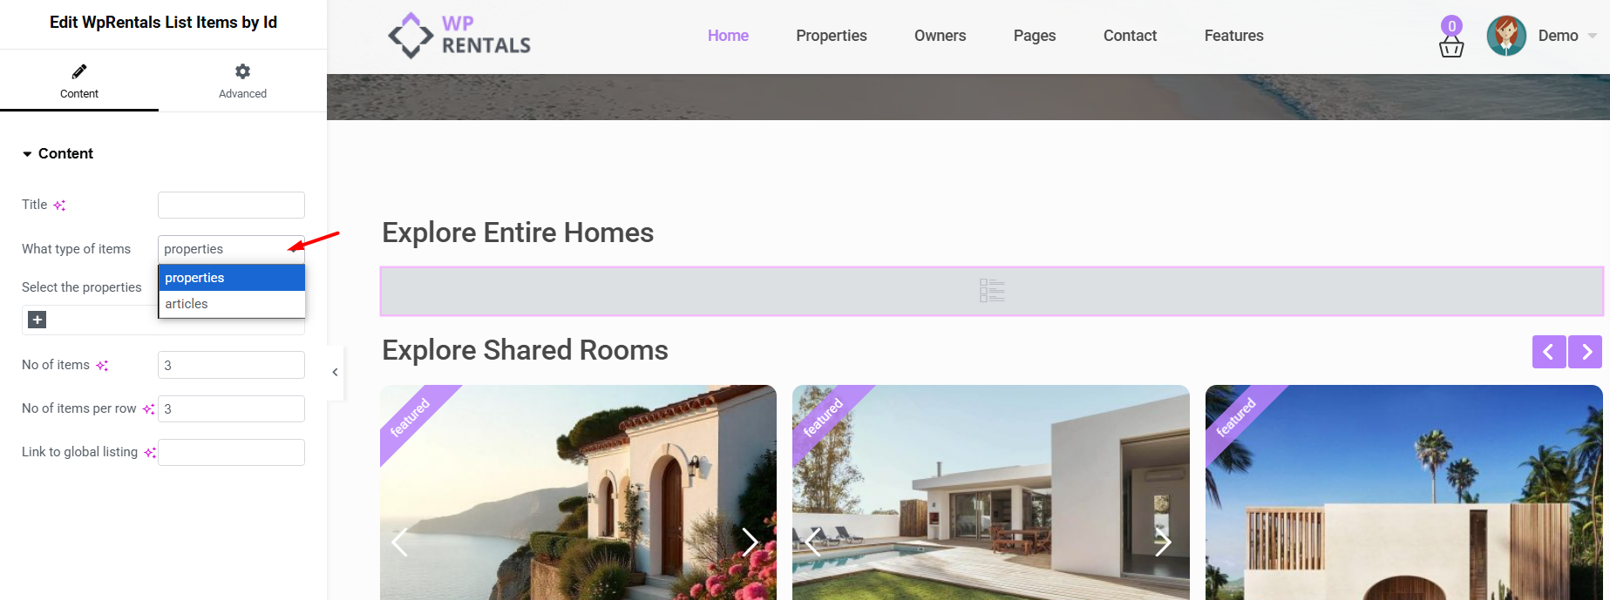Viewport: 1610px width, 600px height.
Task: Go to next slide in Shared Rooms carousel
Action: pyautogui.click(x=1586, y=352)
